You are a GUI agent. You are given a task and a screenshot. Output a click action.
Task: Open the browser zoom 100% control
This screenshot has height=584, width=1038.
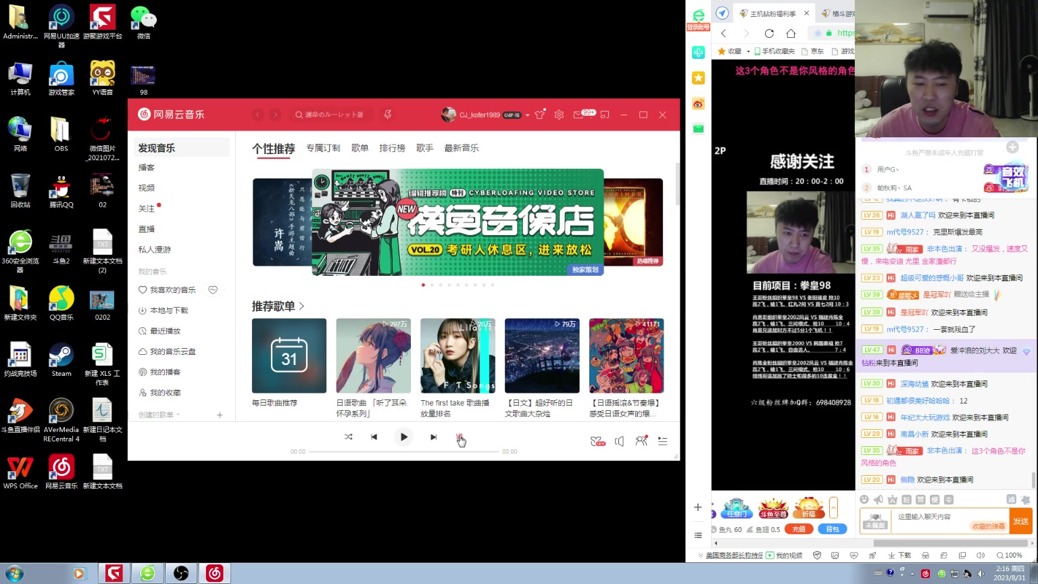(x=1009, y=556)
